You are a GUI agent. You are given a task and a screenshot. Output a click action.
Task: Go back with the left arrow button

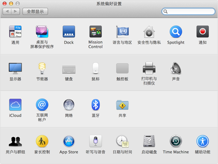click(7, 11)
